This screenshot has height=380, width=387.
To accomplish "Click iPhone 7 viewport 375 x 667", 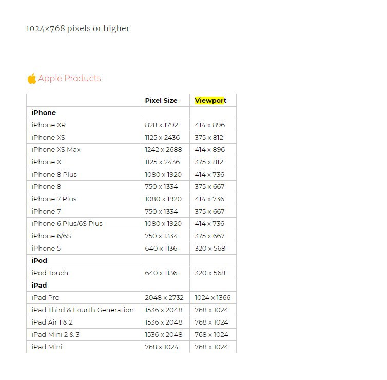I will pyautogui.click(x=209, y=212).
